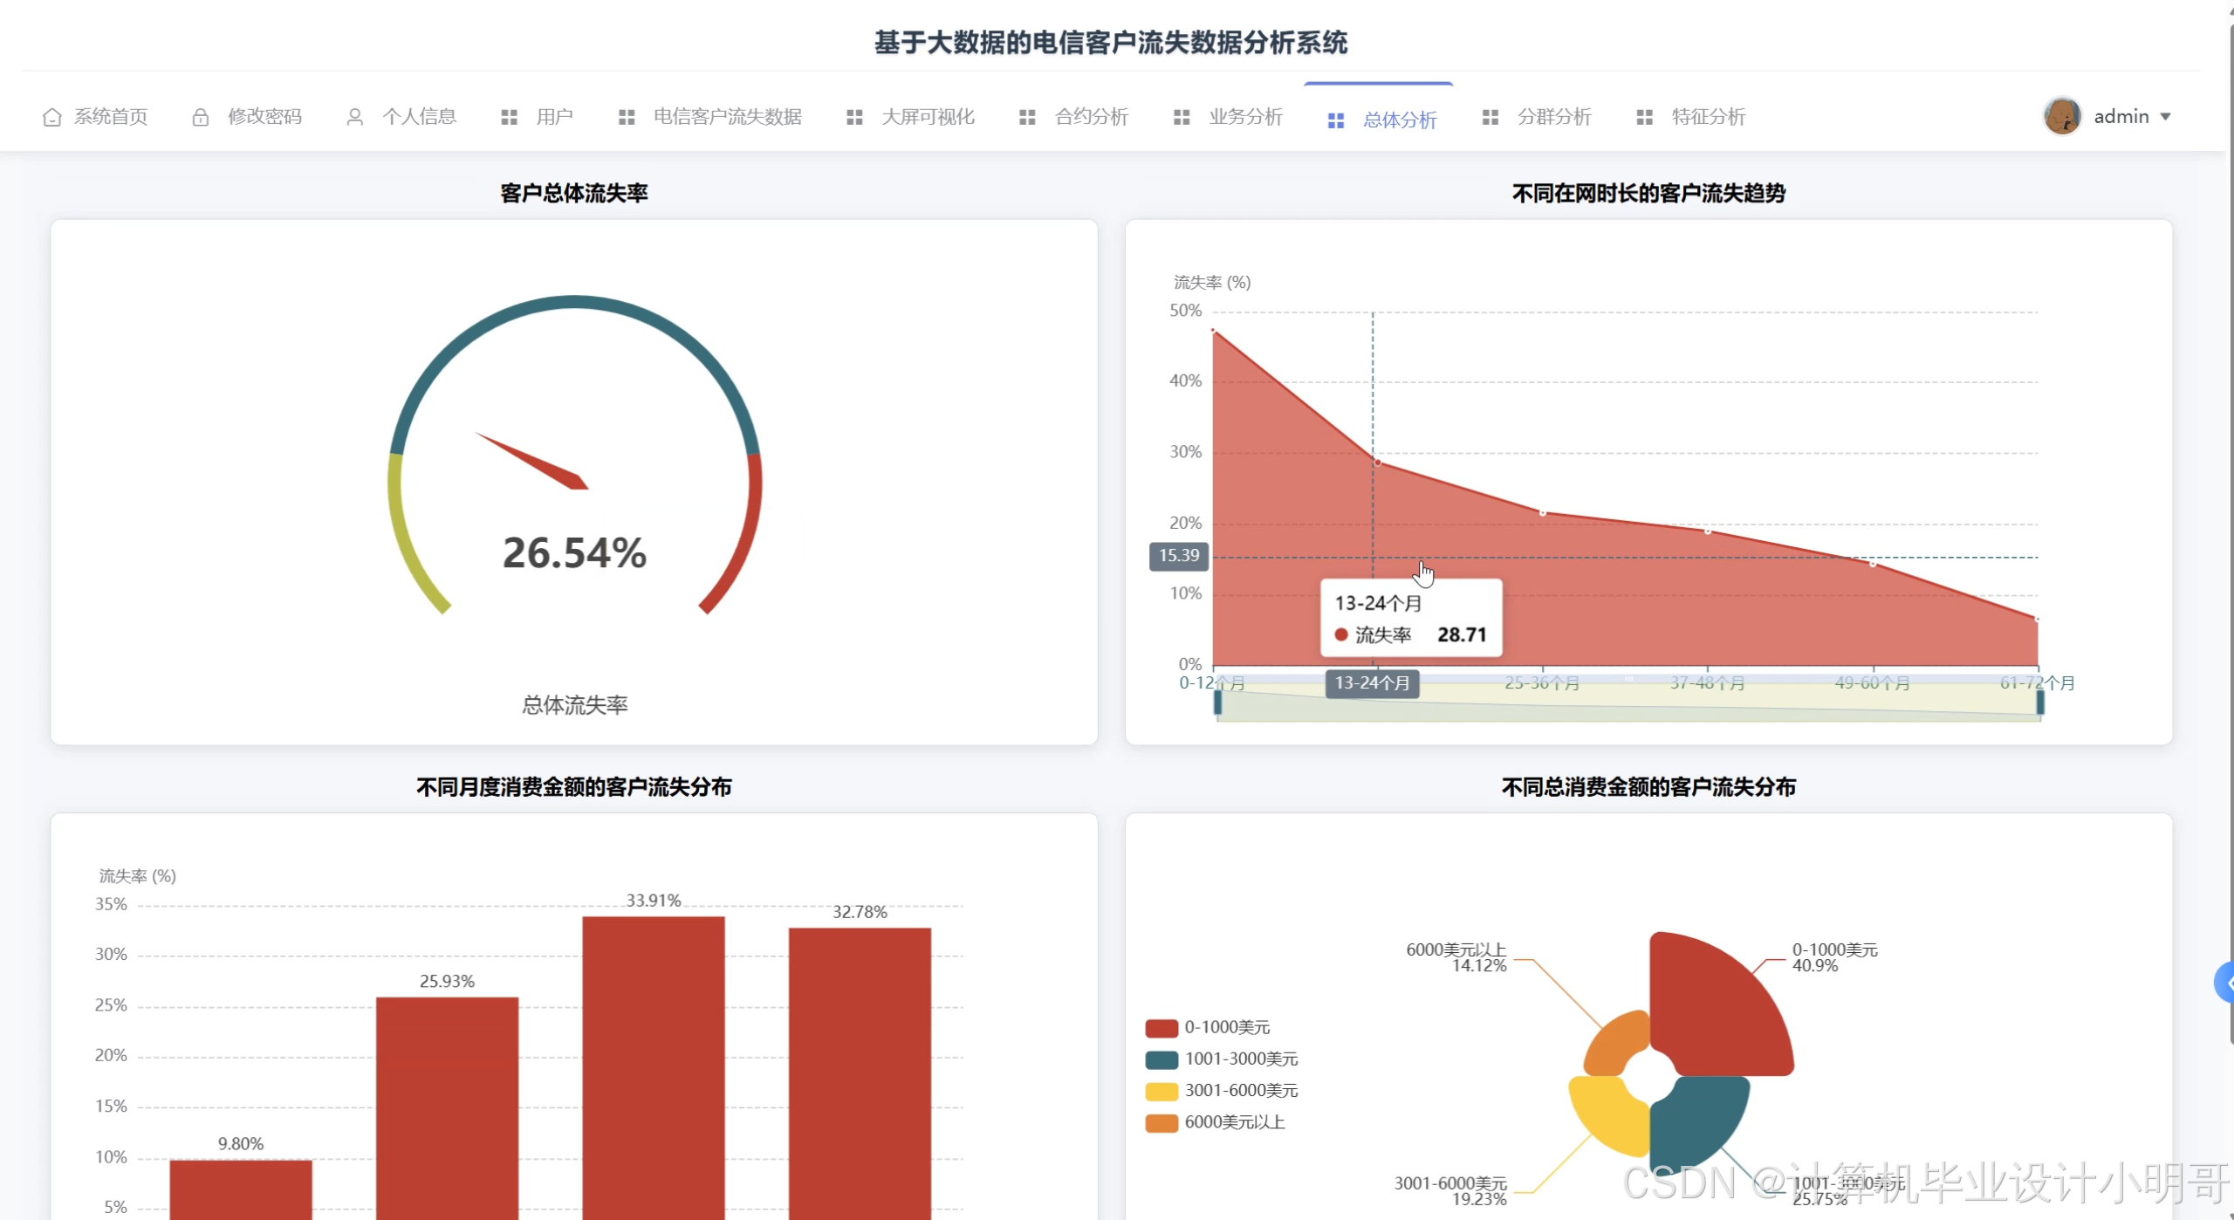Open the 合约分析 menu tab
The image size is (2234, 1220).
click(1091, 117)
